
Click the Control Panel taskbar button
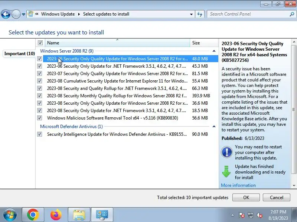coord(102,215)
